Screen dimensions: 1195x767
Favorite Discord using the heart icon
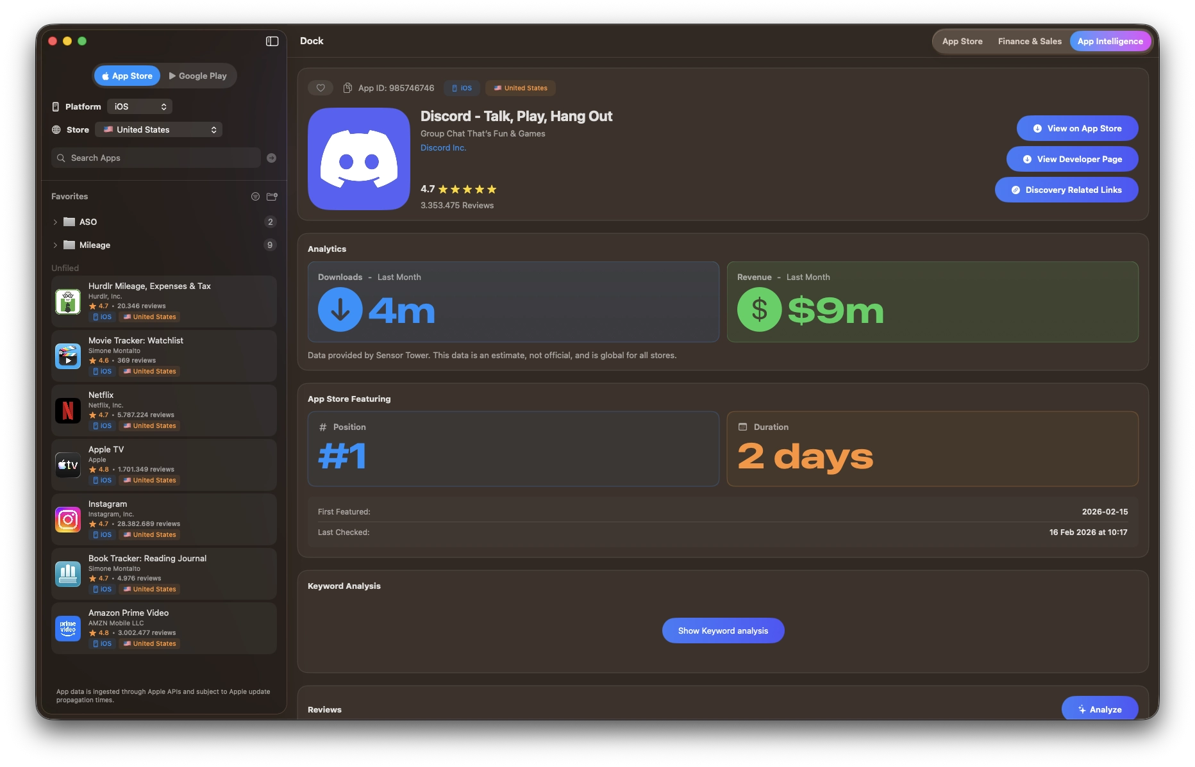321,88
